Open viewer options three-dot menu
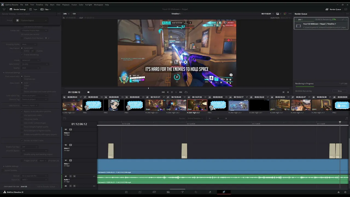Screen dimensions: 350x197 290,14
